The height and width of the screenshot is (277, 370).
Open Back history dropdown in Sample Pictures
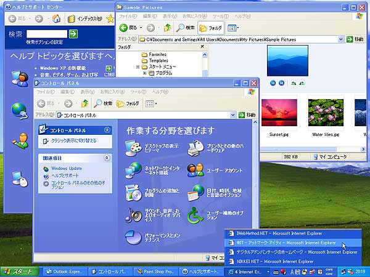(141, 28)
